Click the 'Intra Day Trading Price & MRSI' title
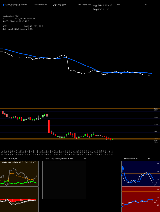Viewport: 160px width, 212px height. tap(65, 159)
